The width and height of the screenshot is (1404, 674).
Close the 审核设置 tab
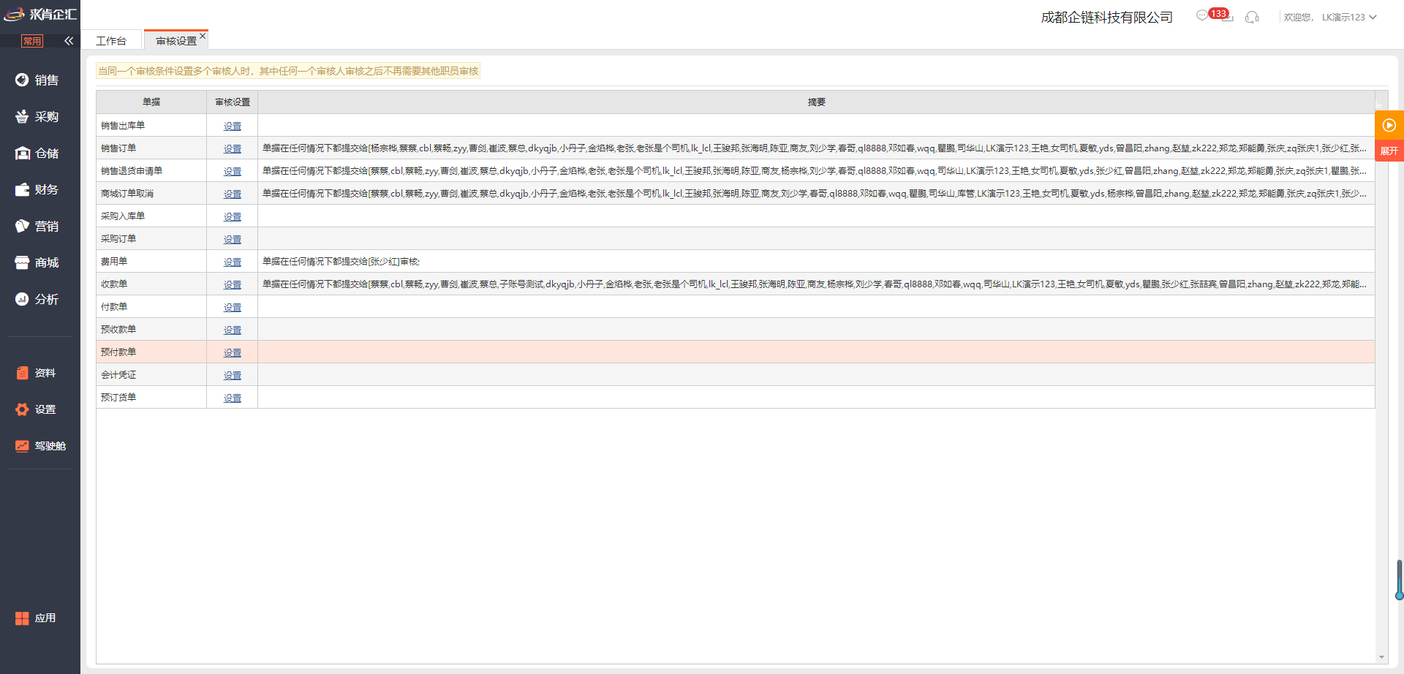[203, 36]
